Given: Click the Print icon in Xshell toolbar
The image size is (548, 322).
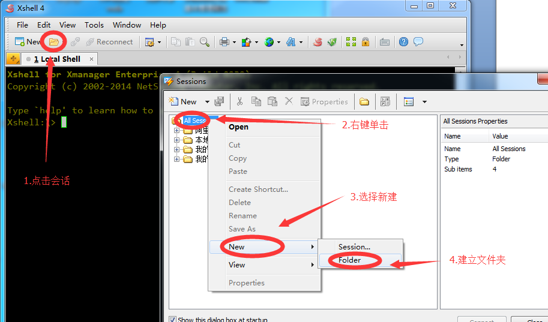Looking at the screenshot, I should (224, 42).
